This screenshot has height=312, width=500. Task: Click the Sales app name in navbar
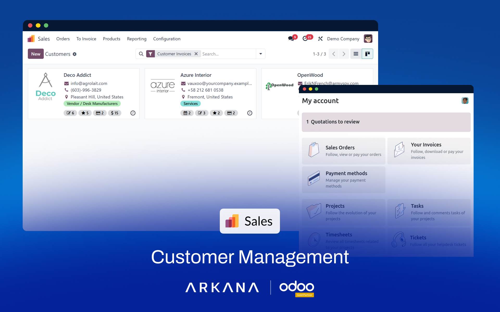pyautogui.click(x=44, y=39)
